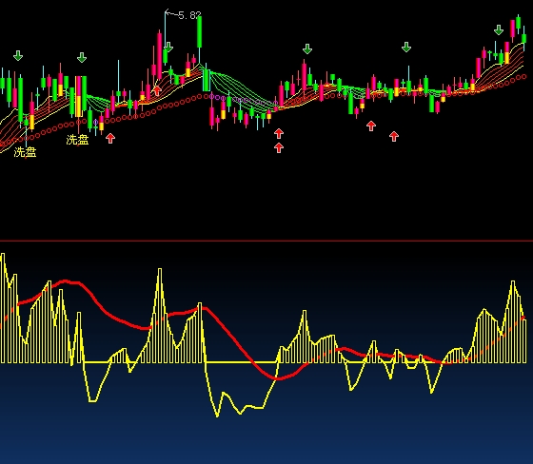Click the purple circles on the dotted line

[243, 100]
